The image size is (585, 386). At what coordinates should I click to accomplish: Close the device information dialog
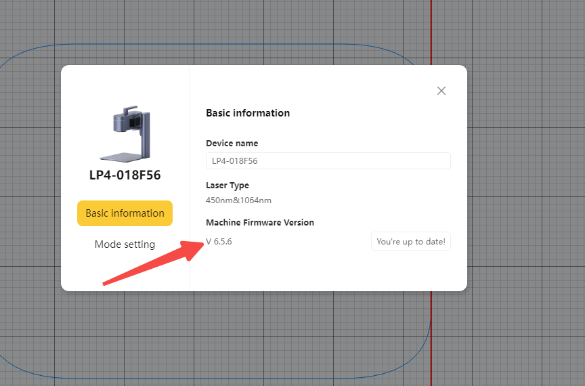pyautogui.click(x=441, y=91)
